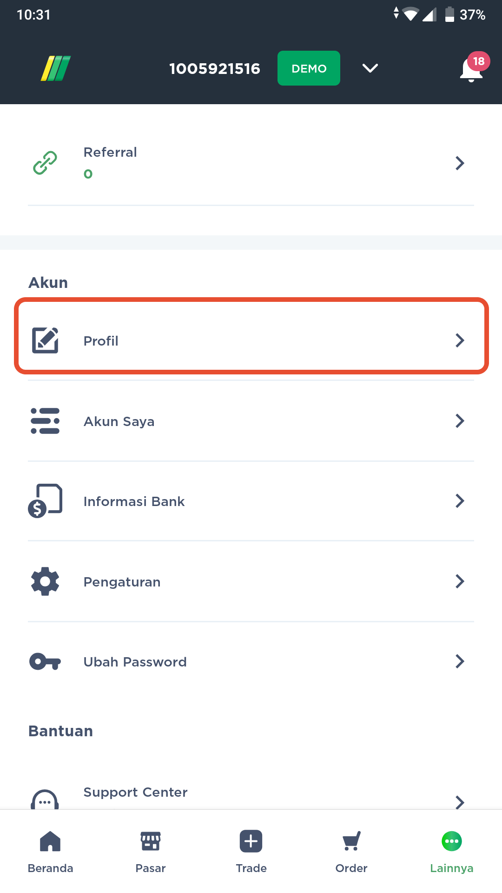Tap the green and yellow striped app logo
This screenshot has height=893, width=502.
click(56, 68)
